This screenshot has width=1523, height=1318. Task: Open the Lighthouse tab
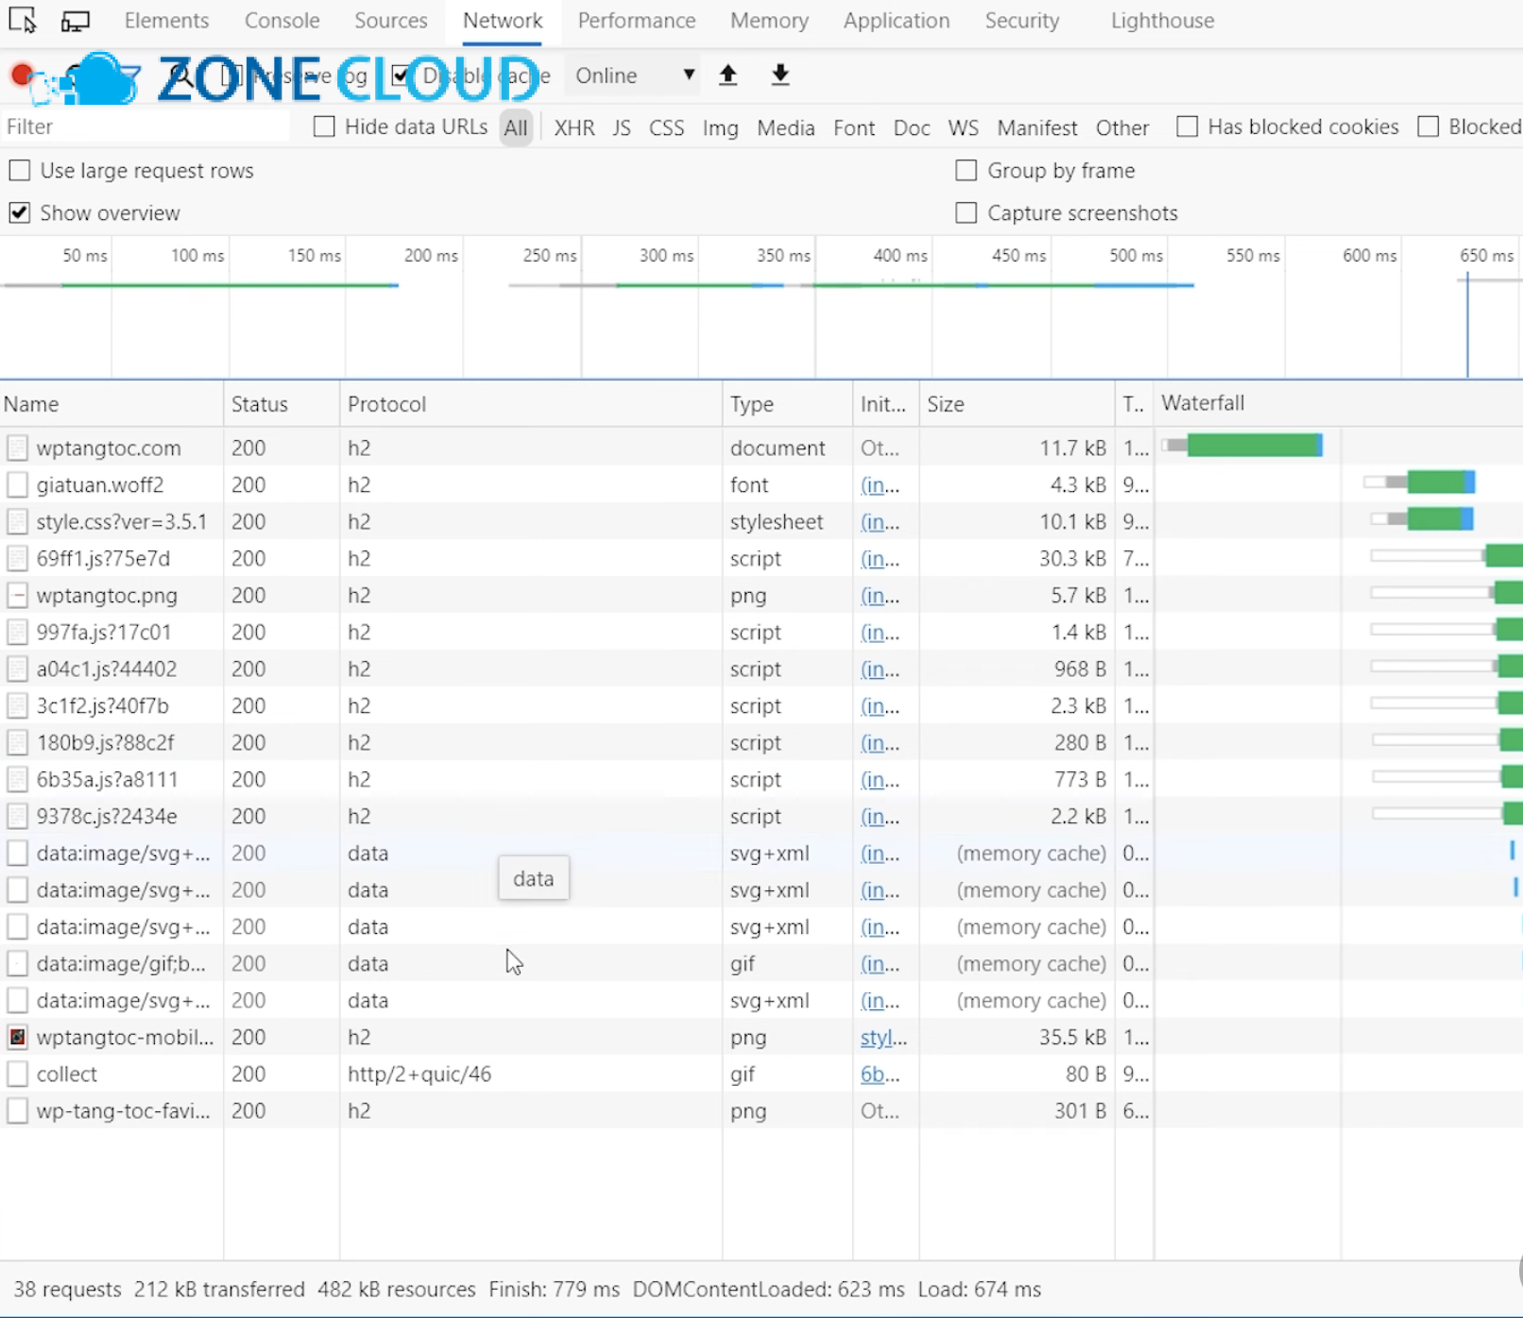click(1162, 20)
